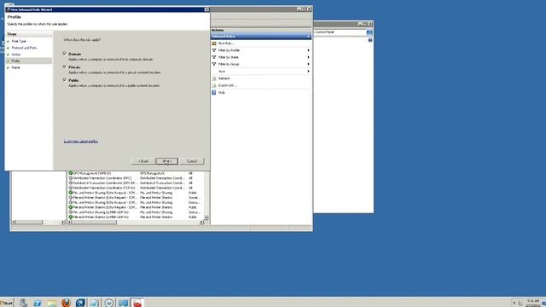Collapse the Inbound Rules actions header
546x307 pixels.
click(x=308, y=37)
